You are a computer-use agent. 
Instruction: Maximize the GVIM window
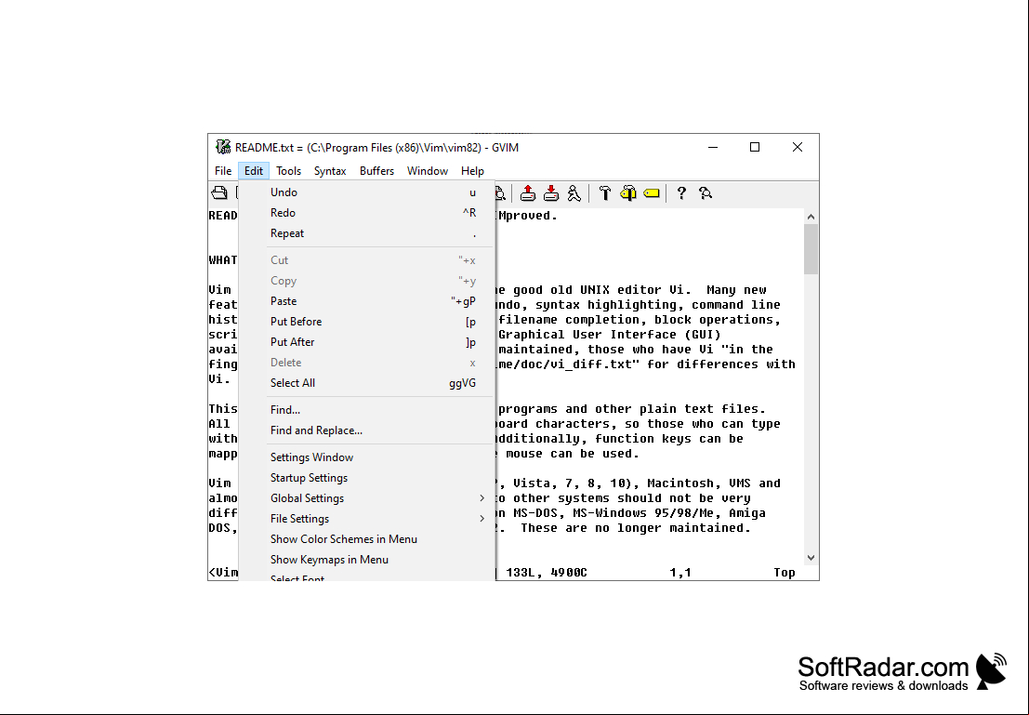(x=755, y=147)
